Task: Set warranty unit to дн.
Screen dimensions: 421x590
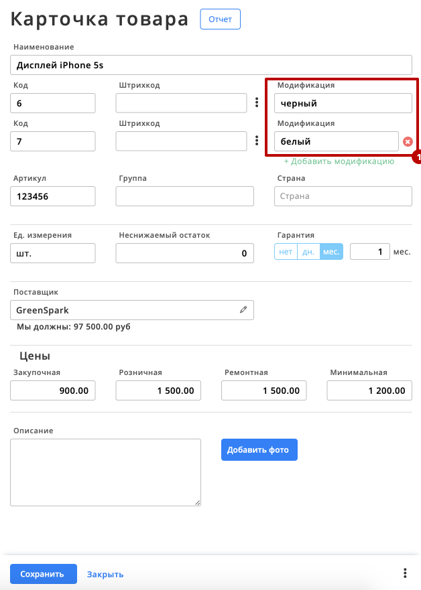Action: pyautogui.click(x=308, y=252)
